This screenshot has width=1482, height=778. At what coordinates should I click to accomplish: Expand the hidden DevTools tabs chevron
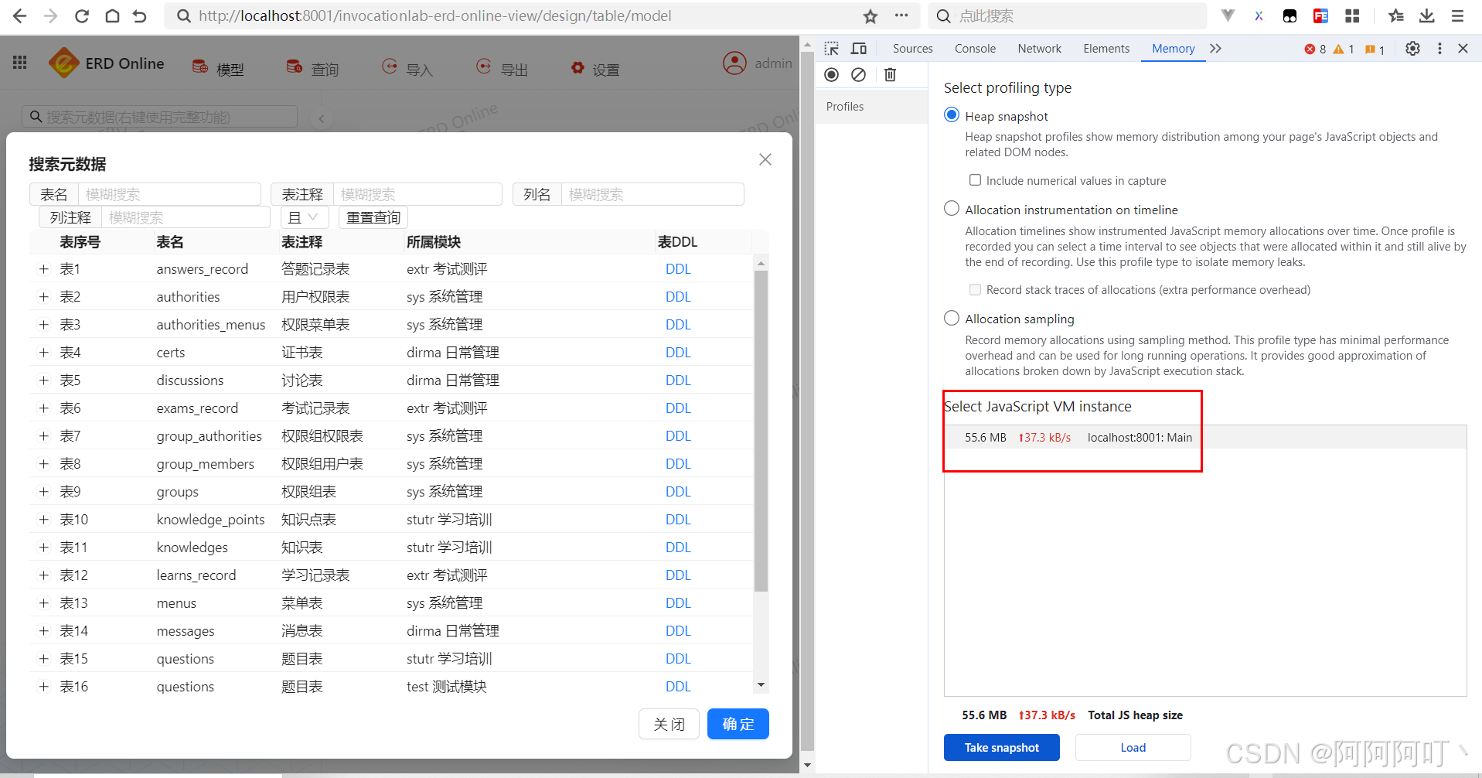coord(1215,48)
